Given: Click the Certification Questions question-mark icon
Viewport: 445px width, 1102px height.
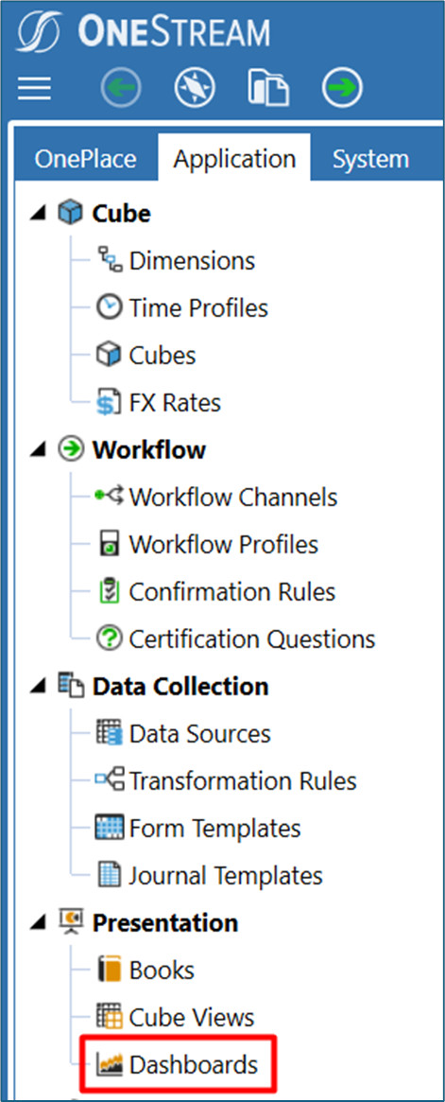Looking at the screenshot, I should coord(110,638).
